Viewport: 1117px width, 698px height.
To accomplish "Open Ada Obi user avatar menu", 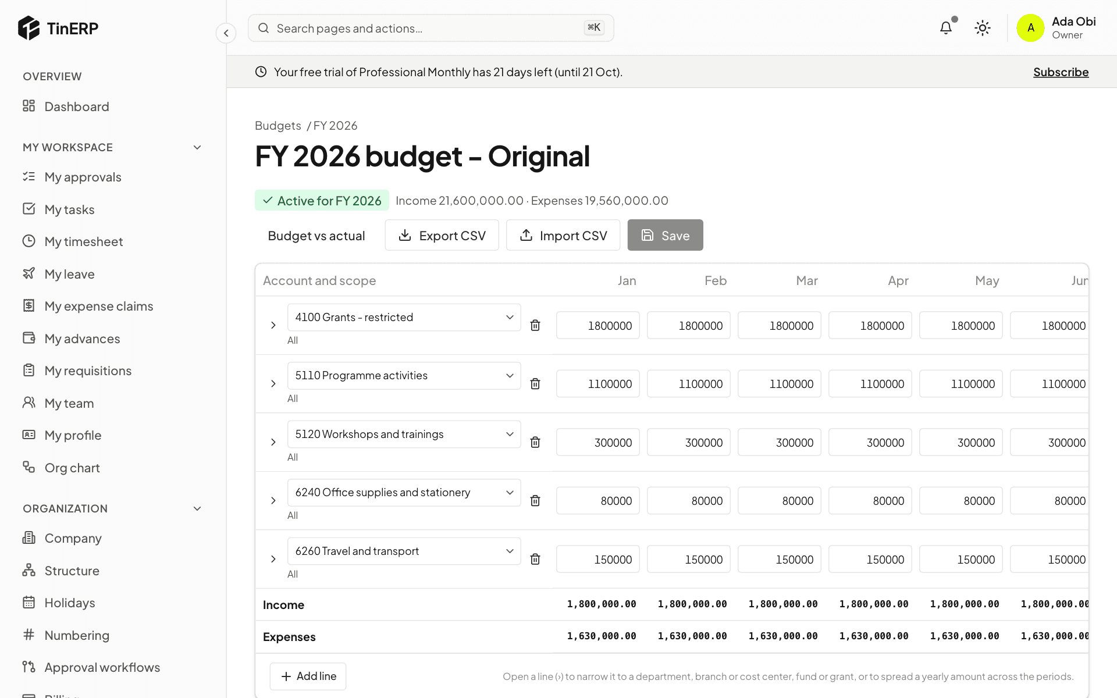I will click(1030, 28).
